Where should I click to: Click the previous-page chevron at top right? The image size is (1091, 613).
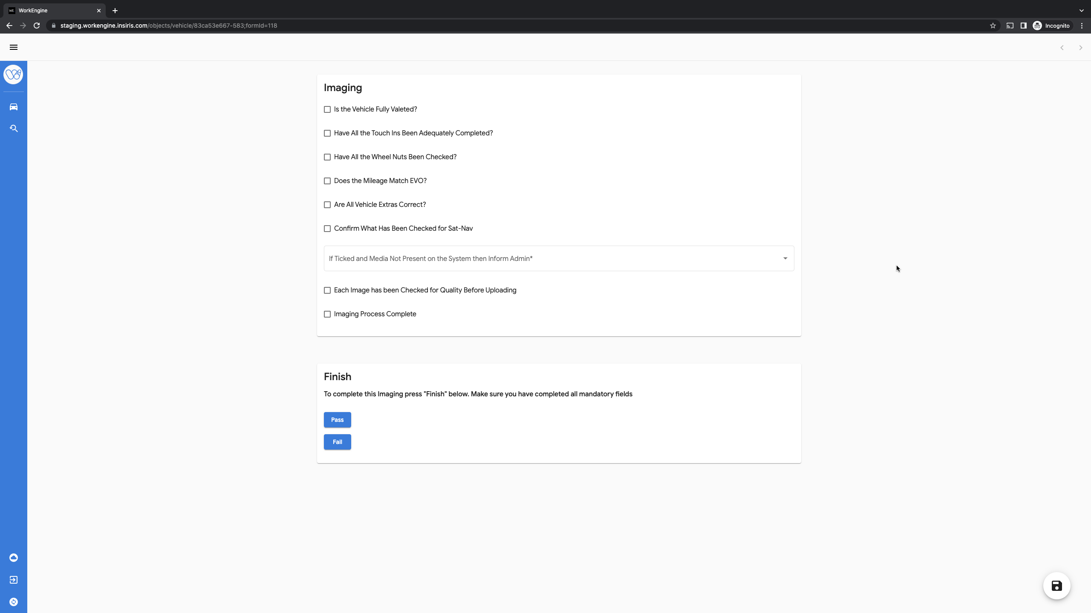1062,48
